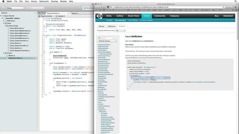Click the References folder icon

click(x=6, y=21)
